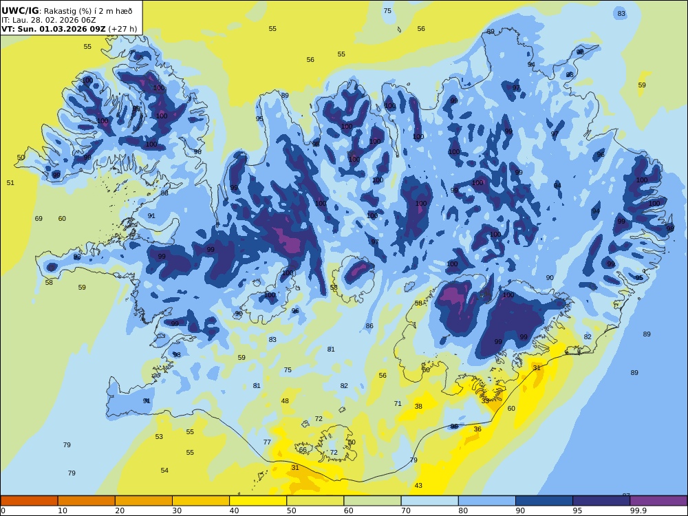This screenshot has height=516, width=688.
Task: Click the humidity value '38' on the map
Action: coord(418,407)
